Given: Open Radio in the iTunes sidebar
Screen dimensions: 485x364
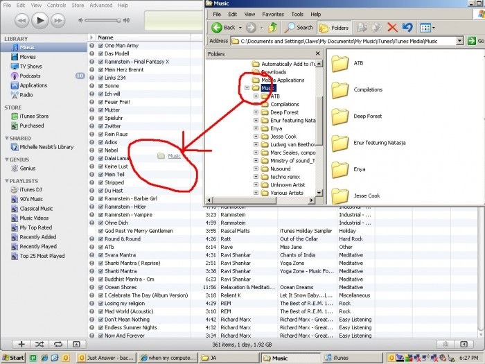Looking at the screenshot, I should click(26, 95).
